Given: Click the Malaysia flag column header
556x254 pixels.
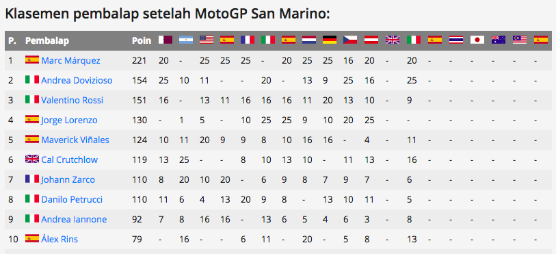Looking at the screenshot, I should [x=520, y=40].
